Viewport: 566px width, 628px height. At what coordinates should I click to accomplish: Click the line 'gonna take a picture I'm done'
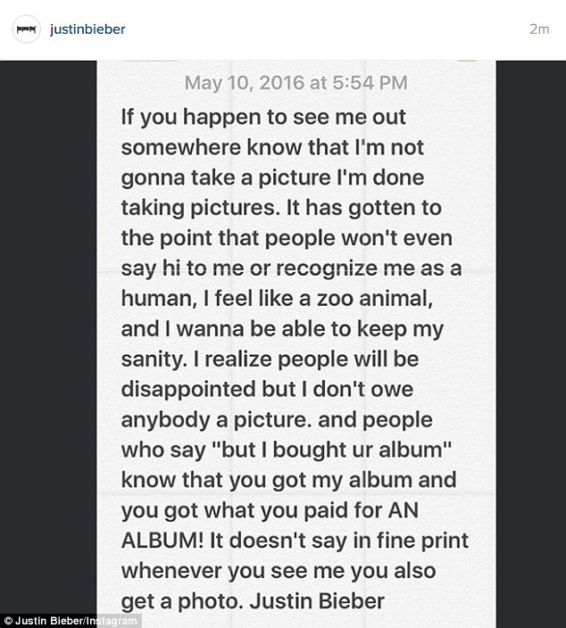(272, 178)
